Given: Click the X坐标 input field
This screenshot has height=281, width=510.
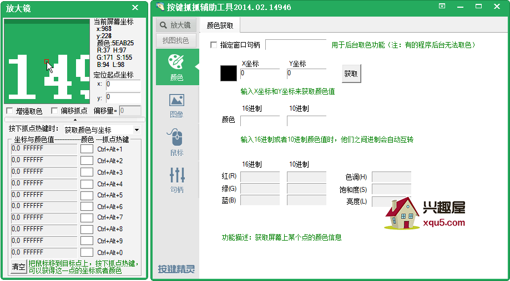Looking at the screenshot, I should click(x=260, y=74).
